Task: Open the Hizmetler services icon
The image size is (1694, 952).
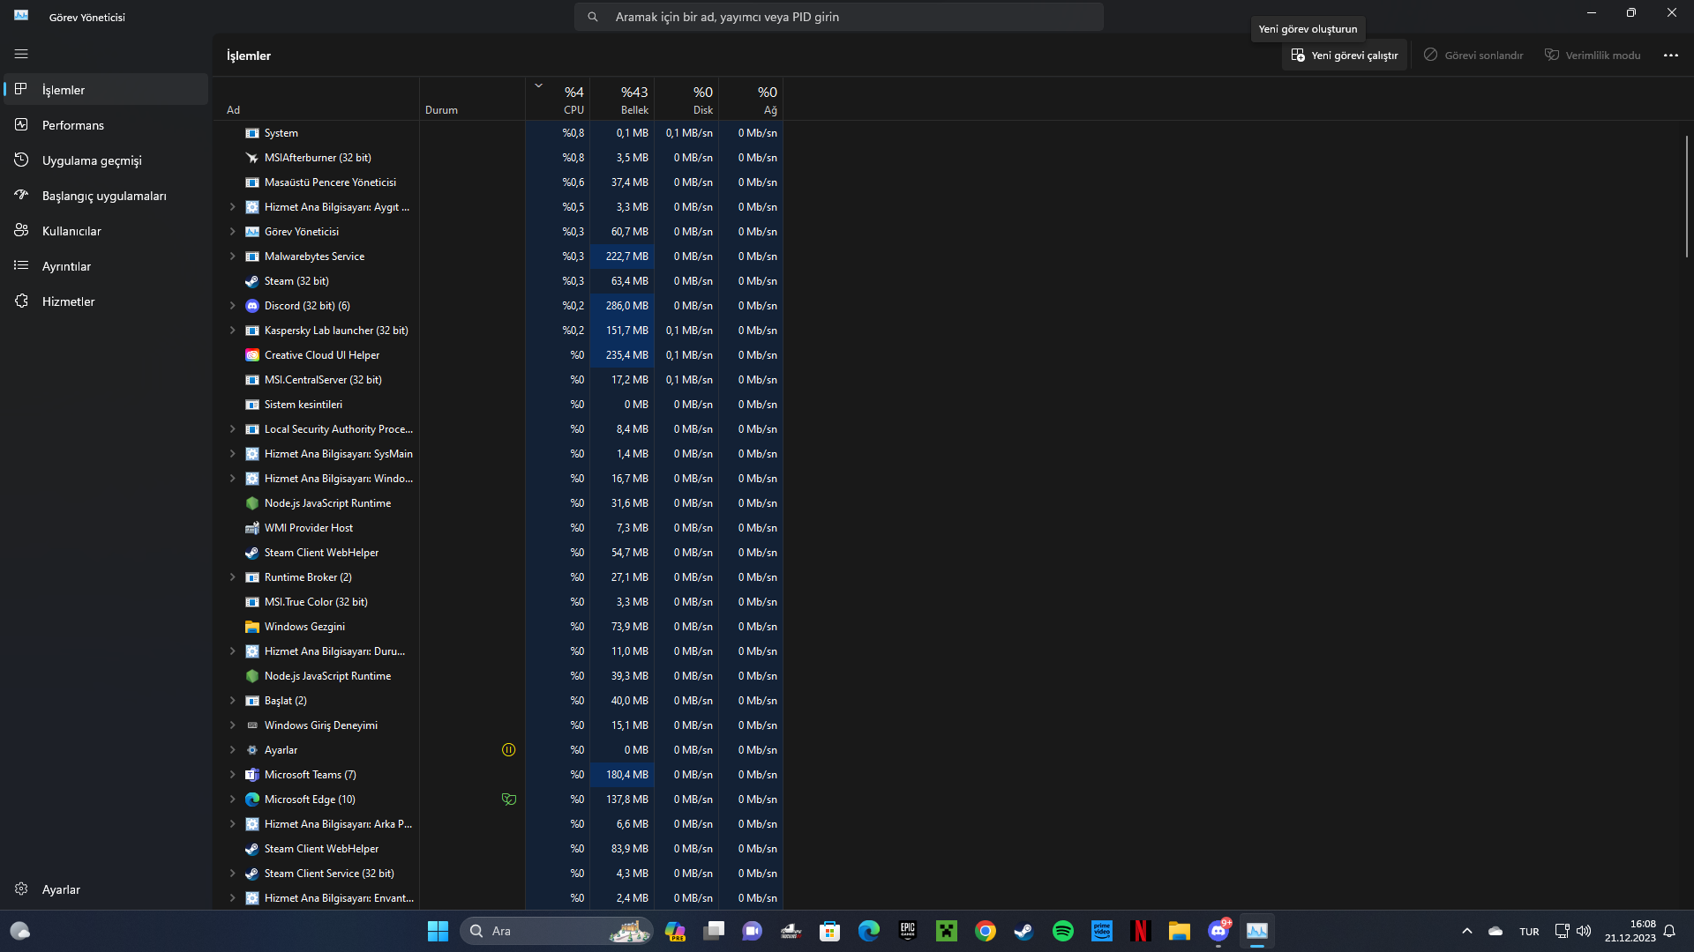Action: [21, 301]
